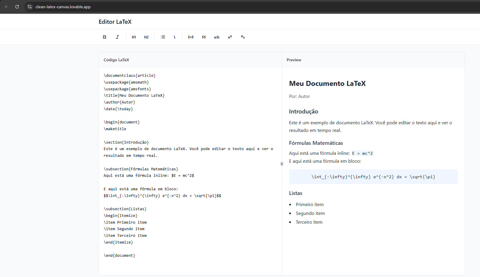Insert superscript x² button
Screen dimensions: 480x277
(x=230, y=37)
